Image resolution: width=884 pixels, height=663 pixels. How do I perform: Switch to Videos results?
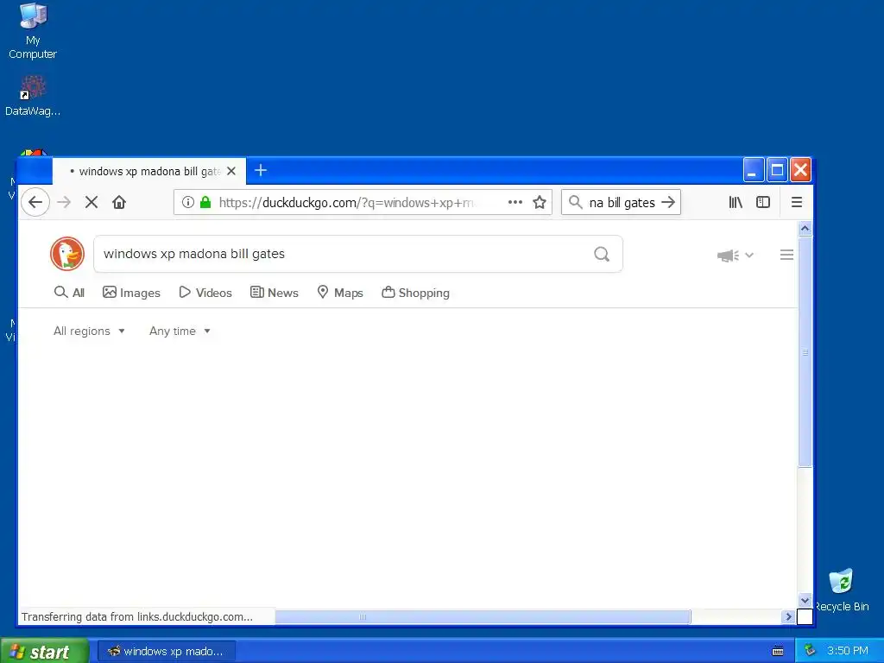click(x=205, y=293)
